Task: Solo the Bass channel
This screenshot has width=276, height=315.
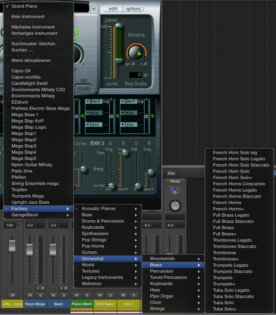Action: point(64,295)
